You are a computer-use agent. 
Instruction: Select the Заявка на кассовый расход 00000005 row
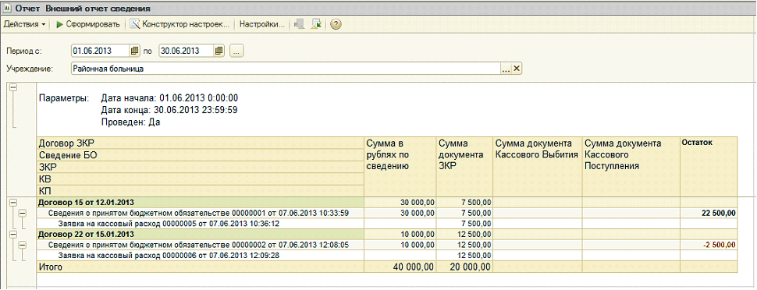pos(169,224)
